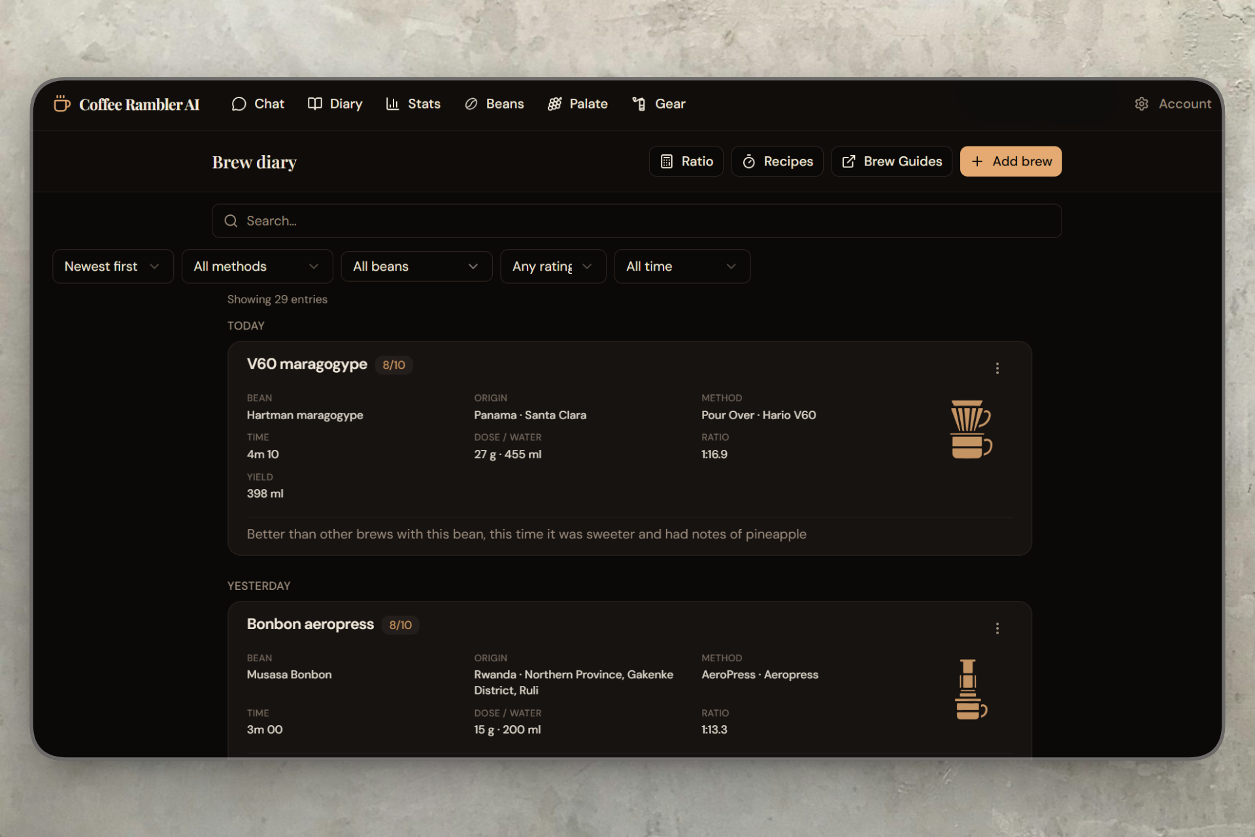Open options menu on Bonbon aeropress entry
This screenshot has width=1255, height=837.
[997, 628]
